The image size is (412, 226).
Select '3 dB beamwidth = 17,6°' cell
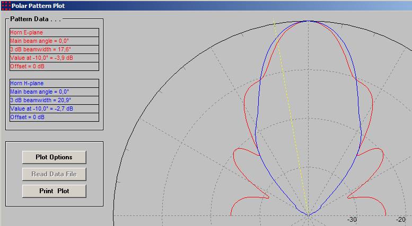point(54,49)
